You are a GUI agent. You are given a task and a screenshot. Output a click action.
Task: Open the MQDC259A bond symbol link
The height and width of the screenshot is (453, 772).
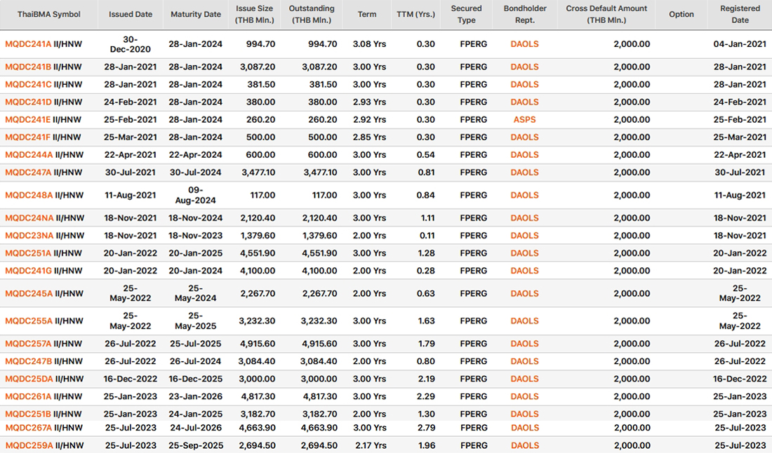pyautogui.click(x=29, y=445)
